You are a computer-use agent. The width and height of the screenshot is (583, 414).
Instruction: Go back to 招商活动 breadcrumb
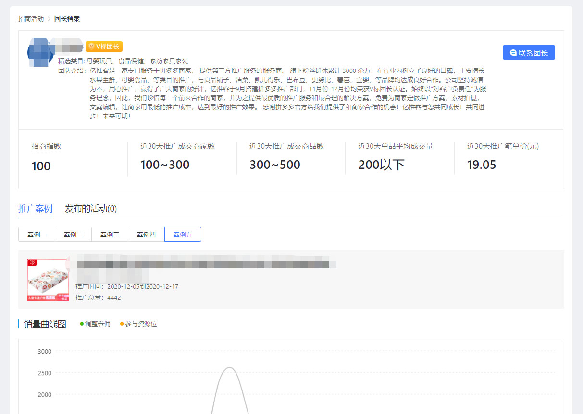coord(31,19)
